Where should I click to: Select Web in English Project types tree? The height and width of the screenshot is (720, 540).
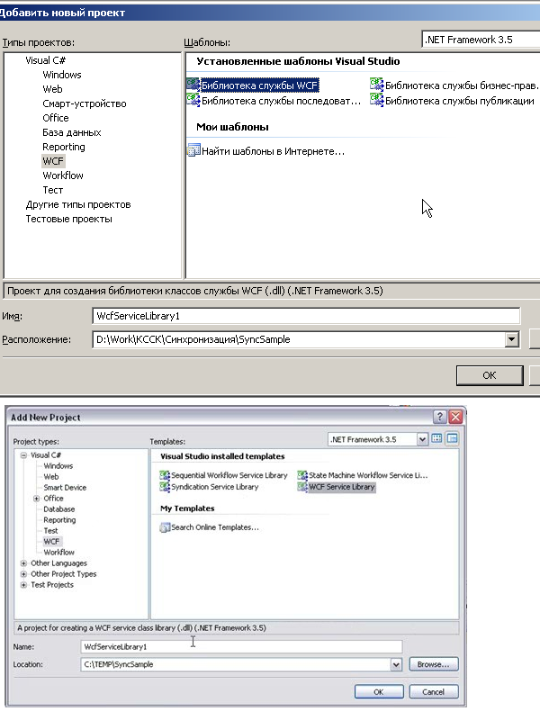coord(51,477)
